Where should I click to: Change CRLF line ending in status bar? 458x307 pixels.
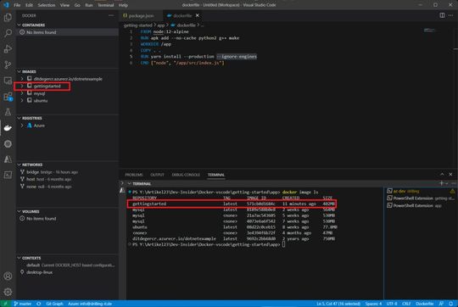click(x=406, y=304)
